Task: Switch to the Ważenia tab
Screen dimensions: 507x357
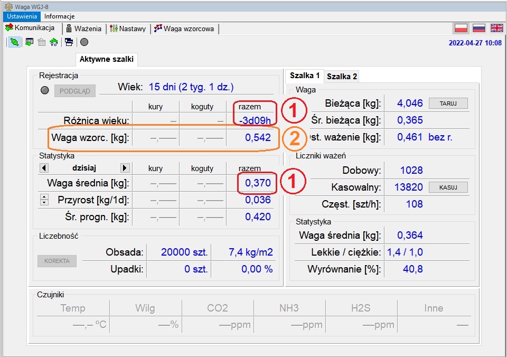Action: [84, 29]
